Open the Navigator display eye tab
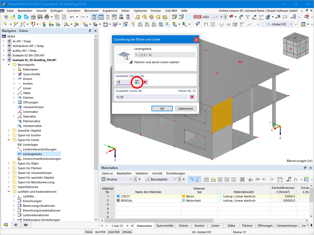The width and height of the screenshot is (314, 235). coord(16,225)
